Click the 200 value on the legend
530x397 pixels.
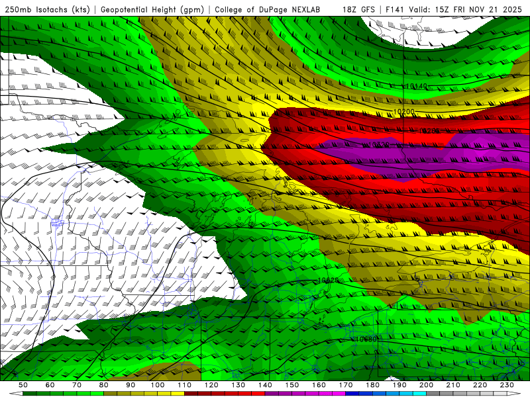click(426, 385)
